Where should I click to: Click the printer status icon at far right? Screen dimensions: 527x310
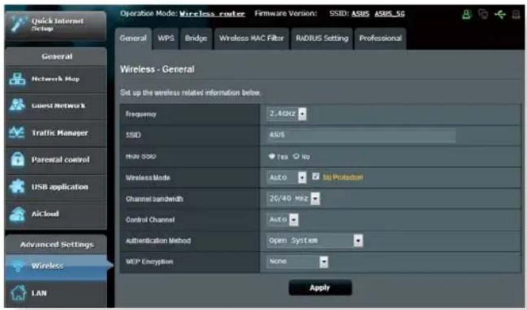516,14
